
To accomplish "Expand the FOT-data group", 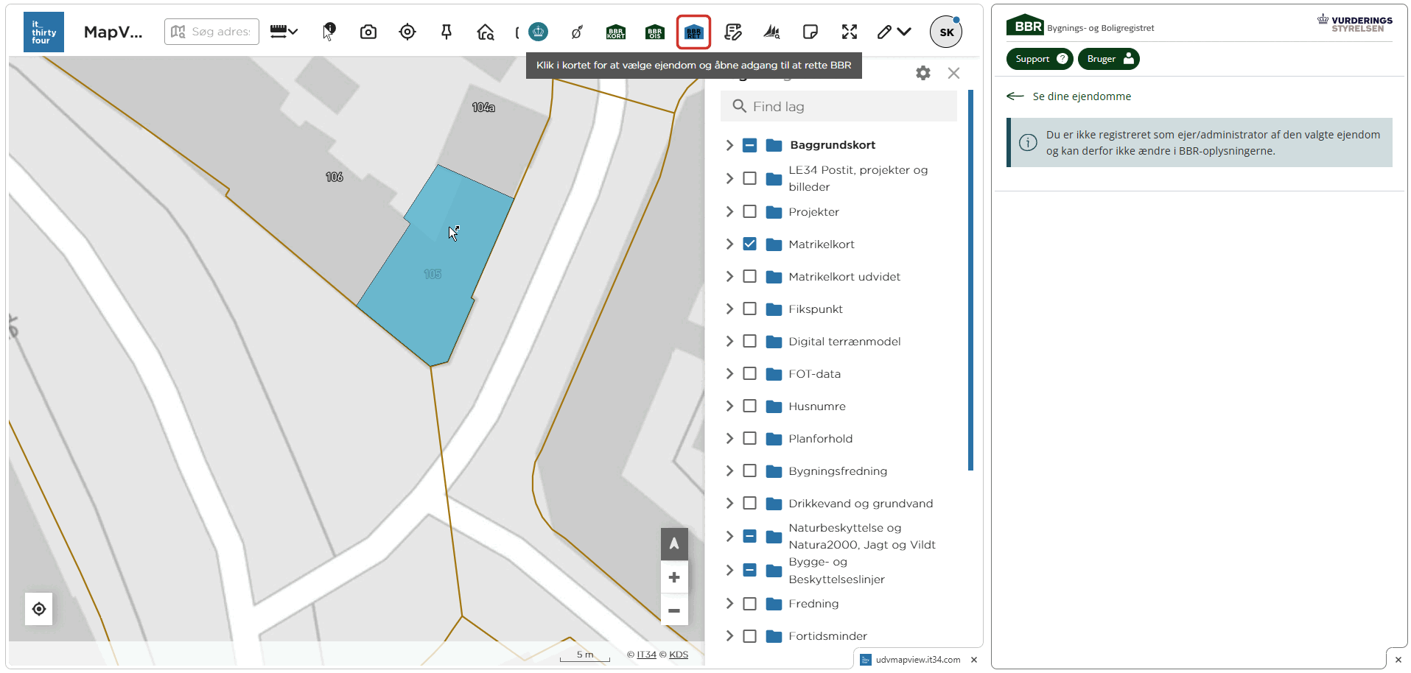I will (729, 373).
